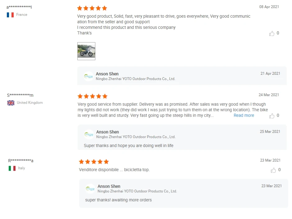Click thumbs-up on United Kingdom review
Image resolution: width=292 pixels, height=219 pixels.
[272, 116]
